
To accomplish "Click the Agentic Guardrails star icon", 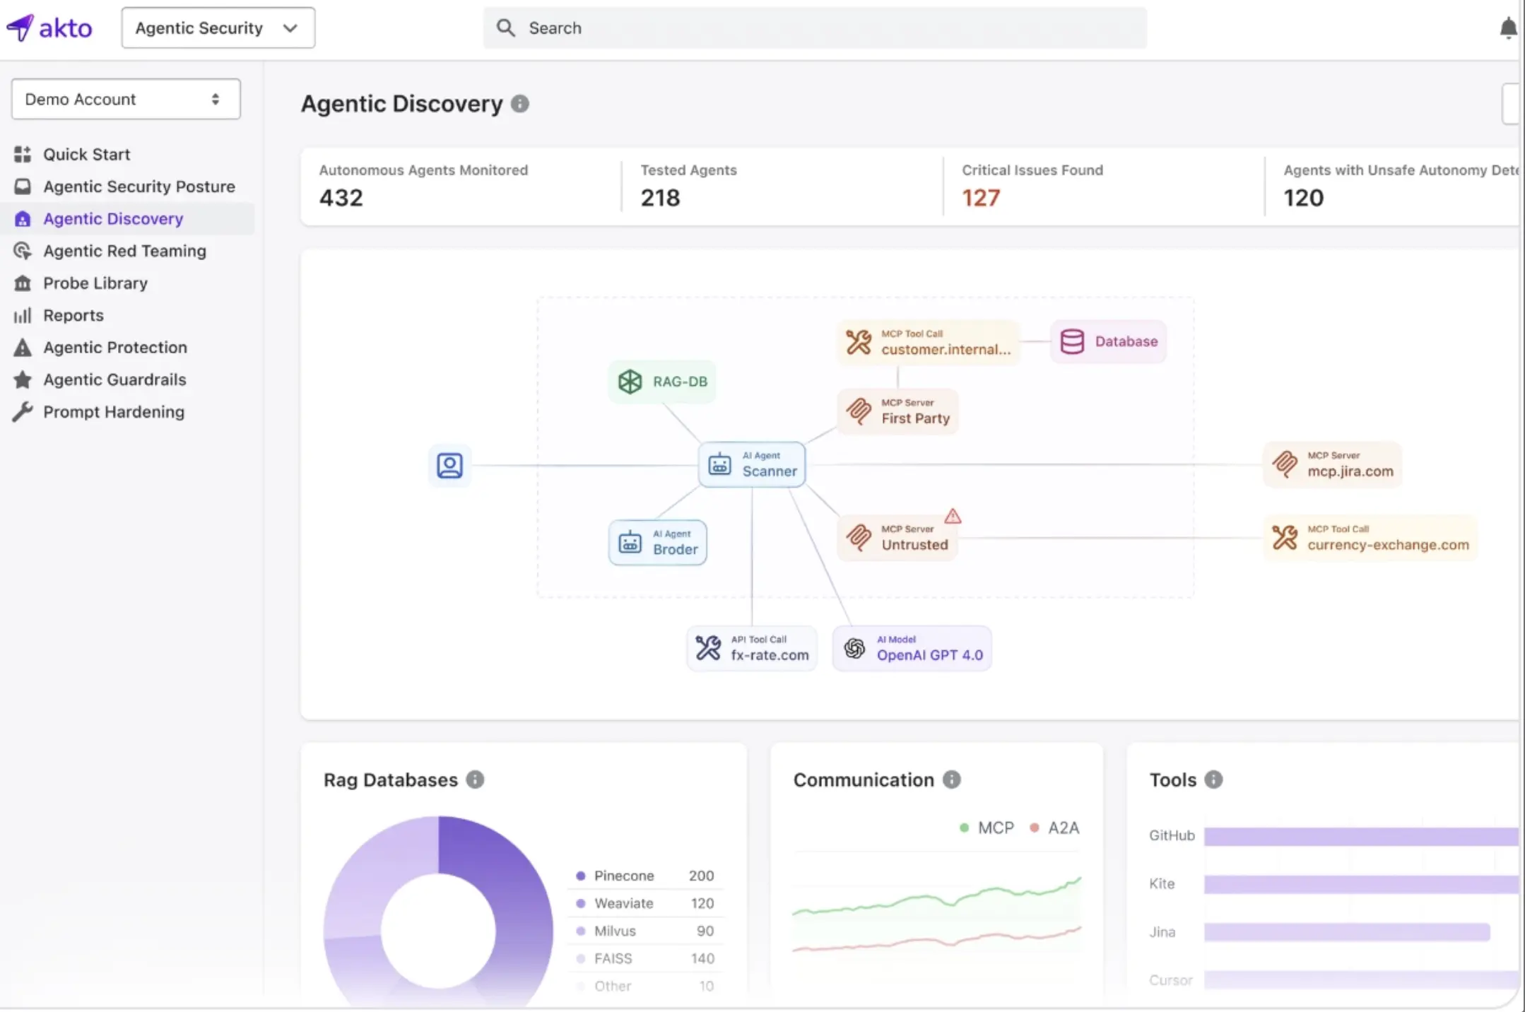I will point(23,379).
